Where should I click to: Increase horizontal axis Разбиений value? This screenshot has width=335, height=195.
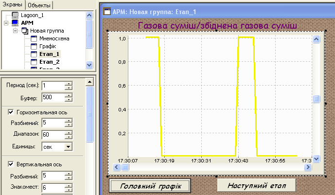point(69,121)
